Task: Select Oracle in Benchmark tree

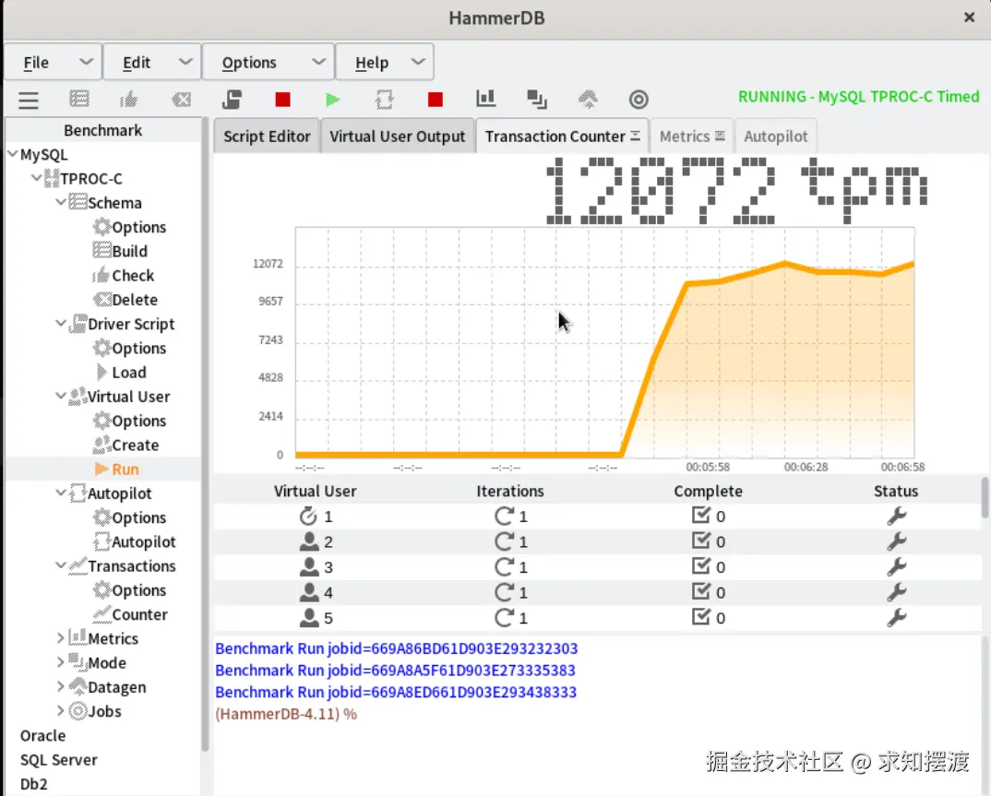Action: coord(43,735)
